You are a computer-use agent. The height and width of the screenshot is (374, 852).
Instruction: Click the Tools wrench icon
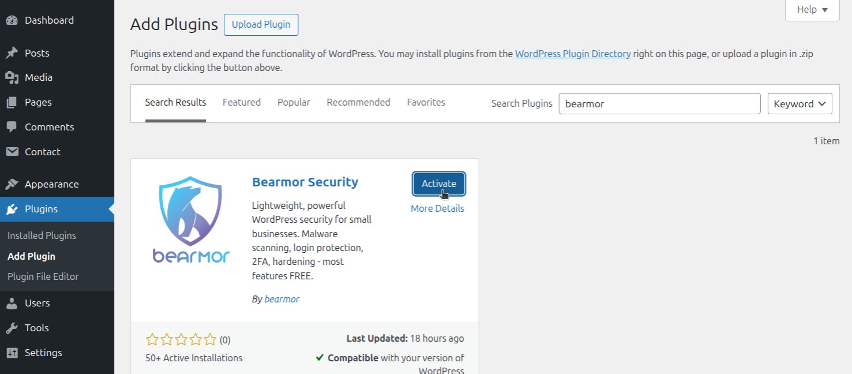[12, 328]
